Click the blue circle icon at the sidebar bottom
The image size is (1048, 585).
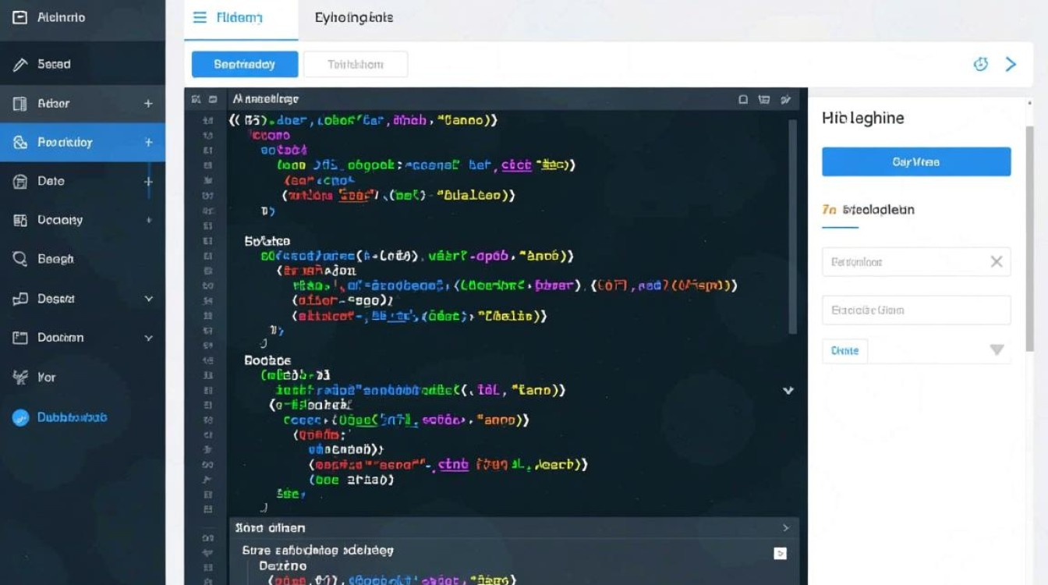click(x=20, y=417)
